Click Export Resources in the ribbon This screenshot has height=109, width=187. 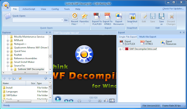tap(119, 19)
